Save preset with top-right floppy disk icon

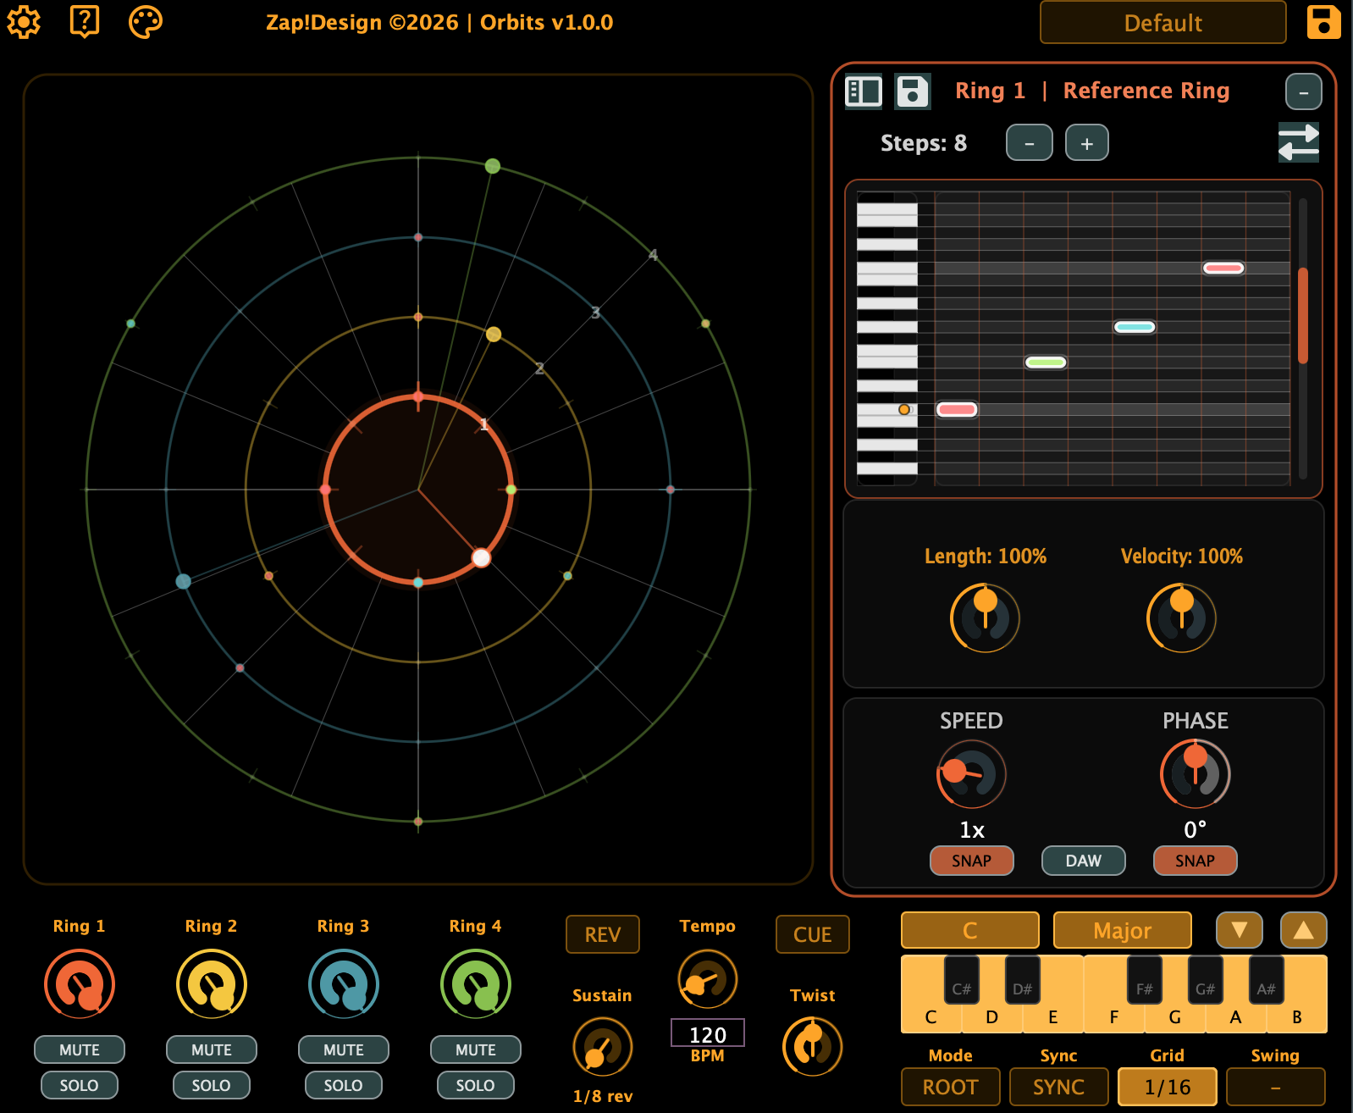(x=1323, y=22)
